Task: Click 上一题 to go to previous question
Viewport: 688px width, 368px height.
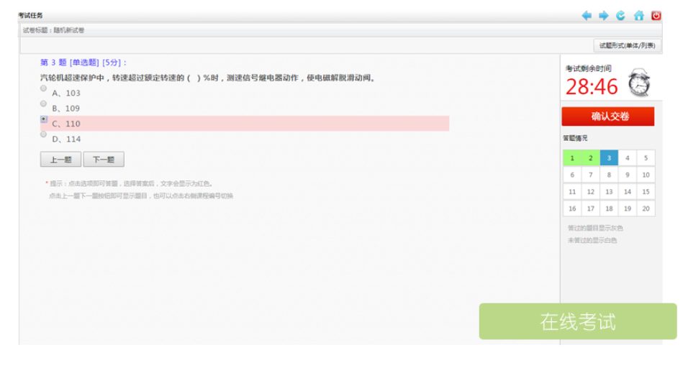Action: [60, 160]
